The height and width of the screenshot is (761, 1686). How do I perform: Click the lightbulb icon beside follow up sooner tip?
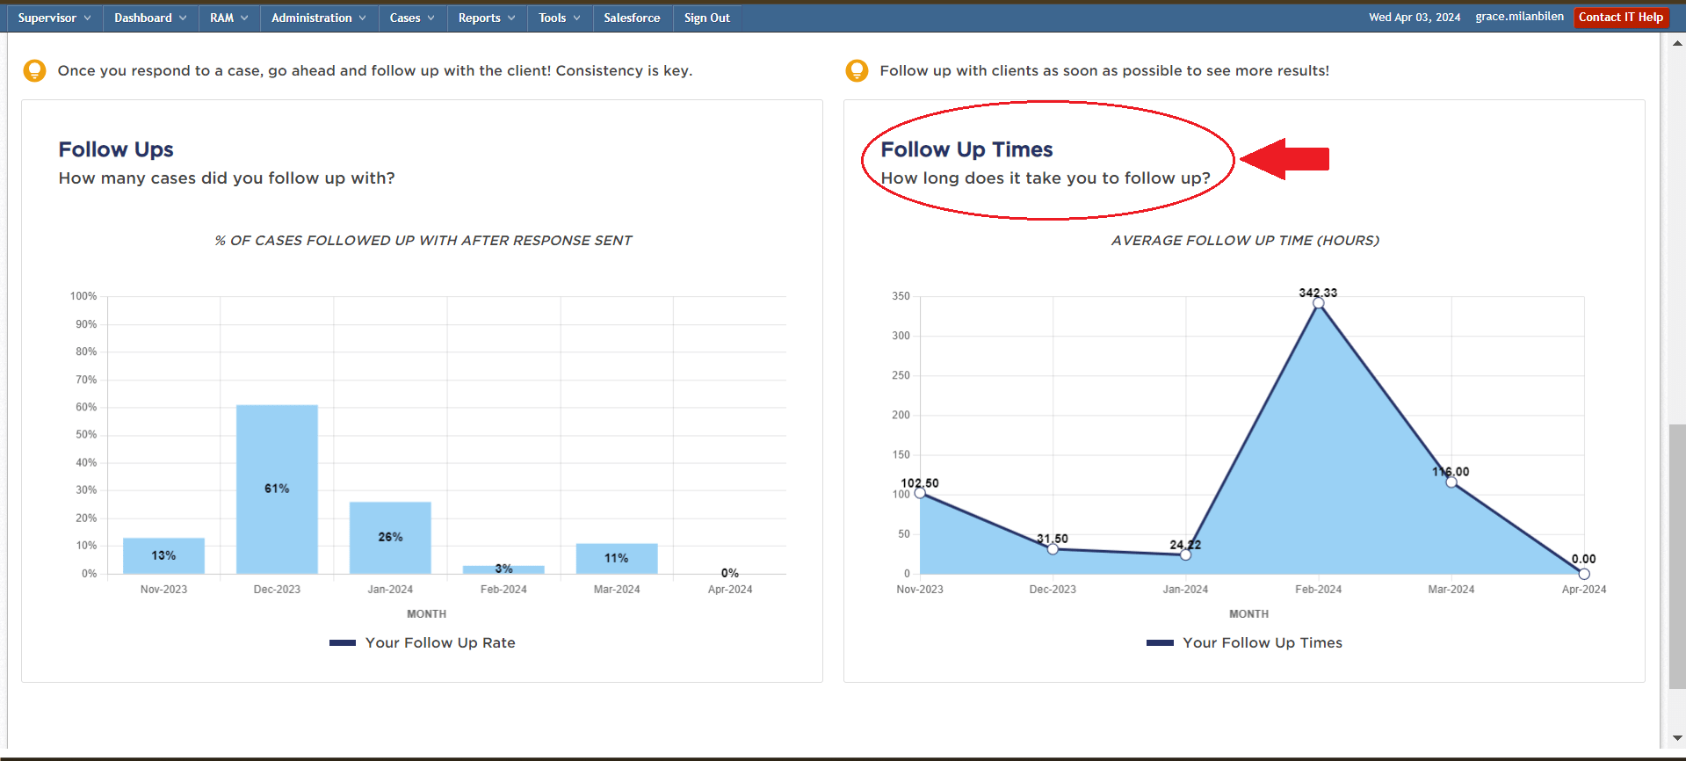(857, 70)
